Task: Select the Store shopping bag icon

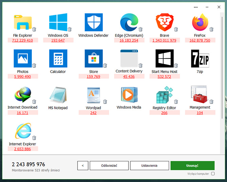Action: point(94,59)
